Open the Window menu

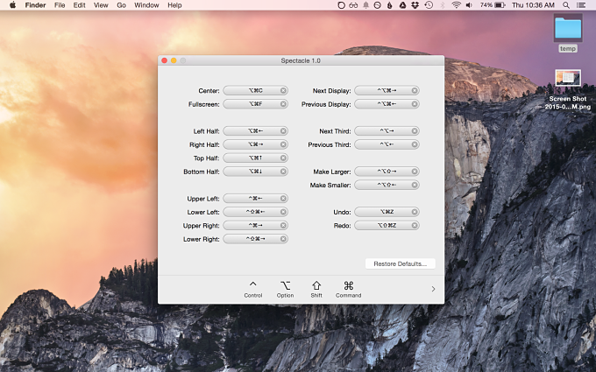[146, 5]
